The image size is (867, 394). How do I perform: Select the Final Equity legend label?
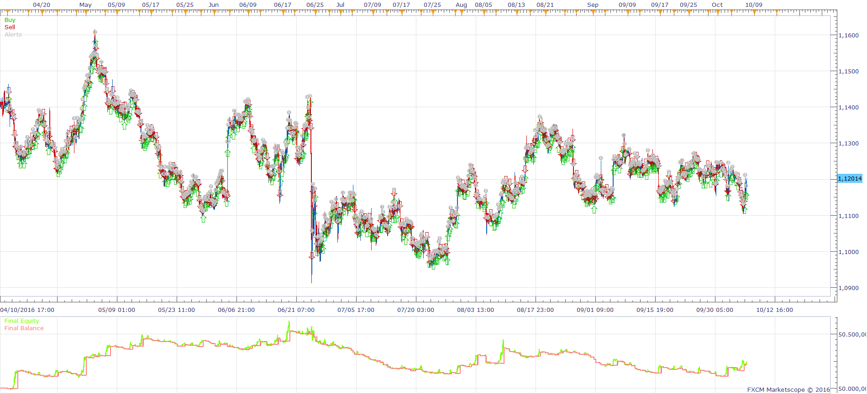[x=21, y=321]
